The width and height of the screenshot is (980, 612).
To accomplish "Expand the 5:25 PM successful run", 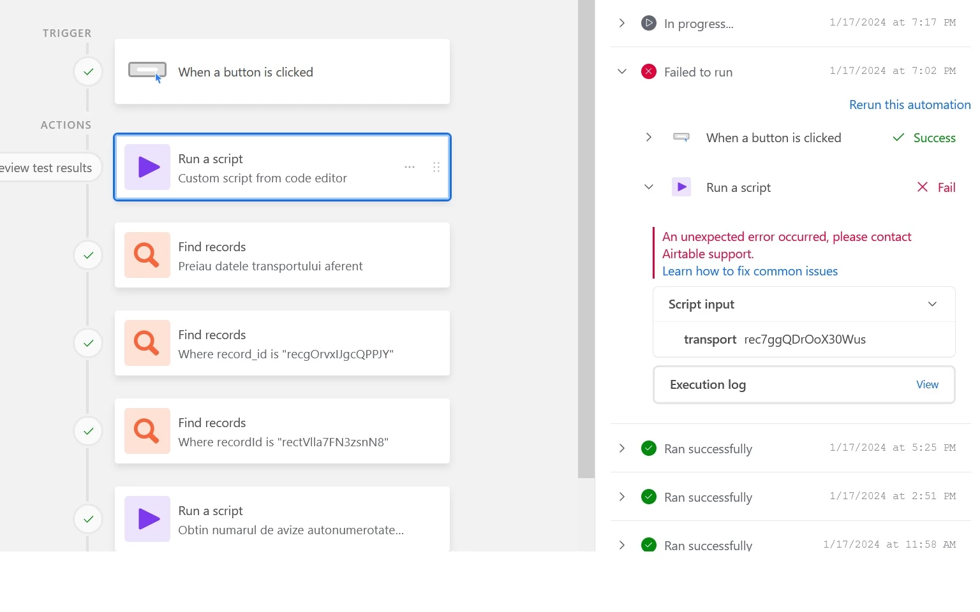I will [622, 448].
